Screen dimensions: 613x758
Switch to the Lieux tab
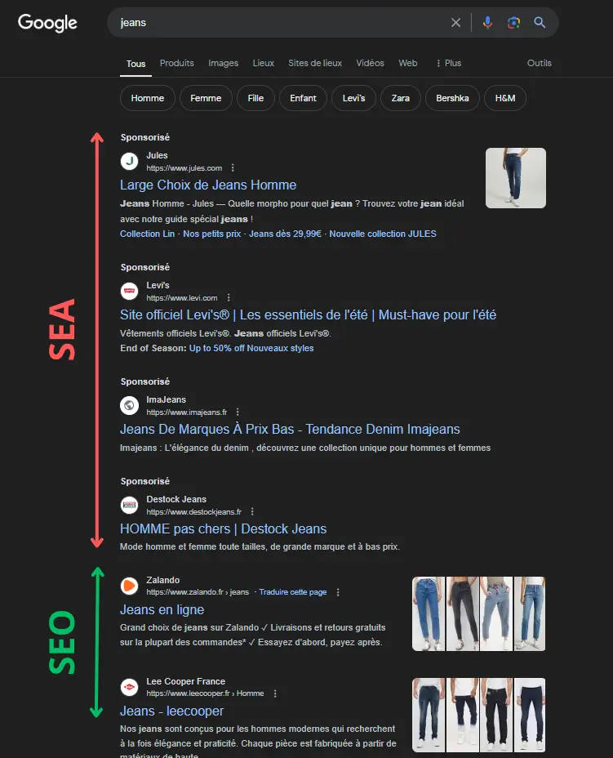click(x=264, y=63)
